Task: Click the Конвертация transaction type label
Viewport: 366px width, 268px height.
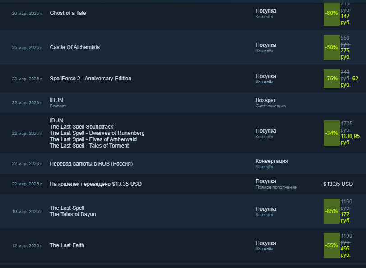Action: (x=272, y=161)
